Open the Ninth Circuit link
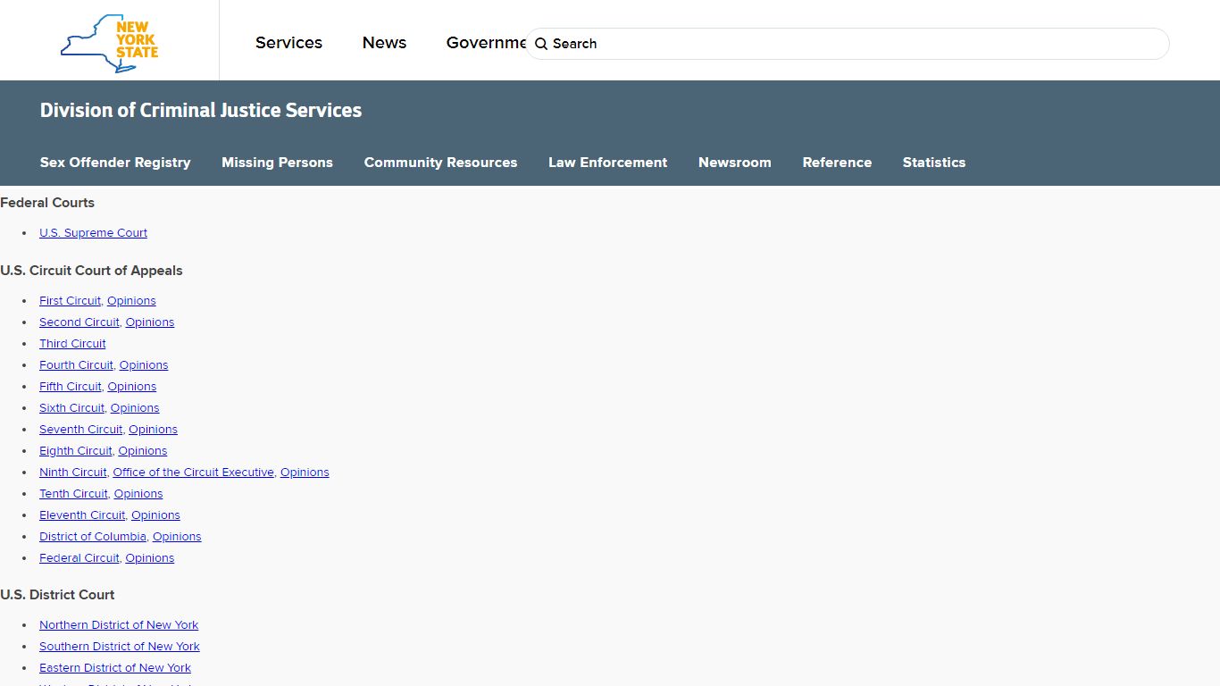This screenshot has width=1220, height=686. coord(73,473)
